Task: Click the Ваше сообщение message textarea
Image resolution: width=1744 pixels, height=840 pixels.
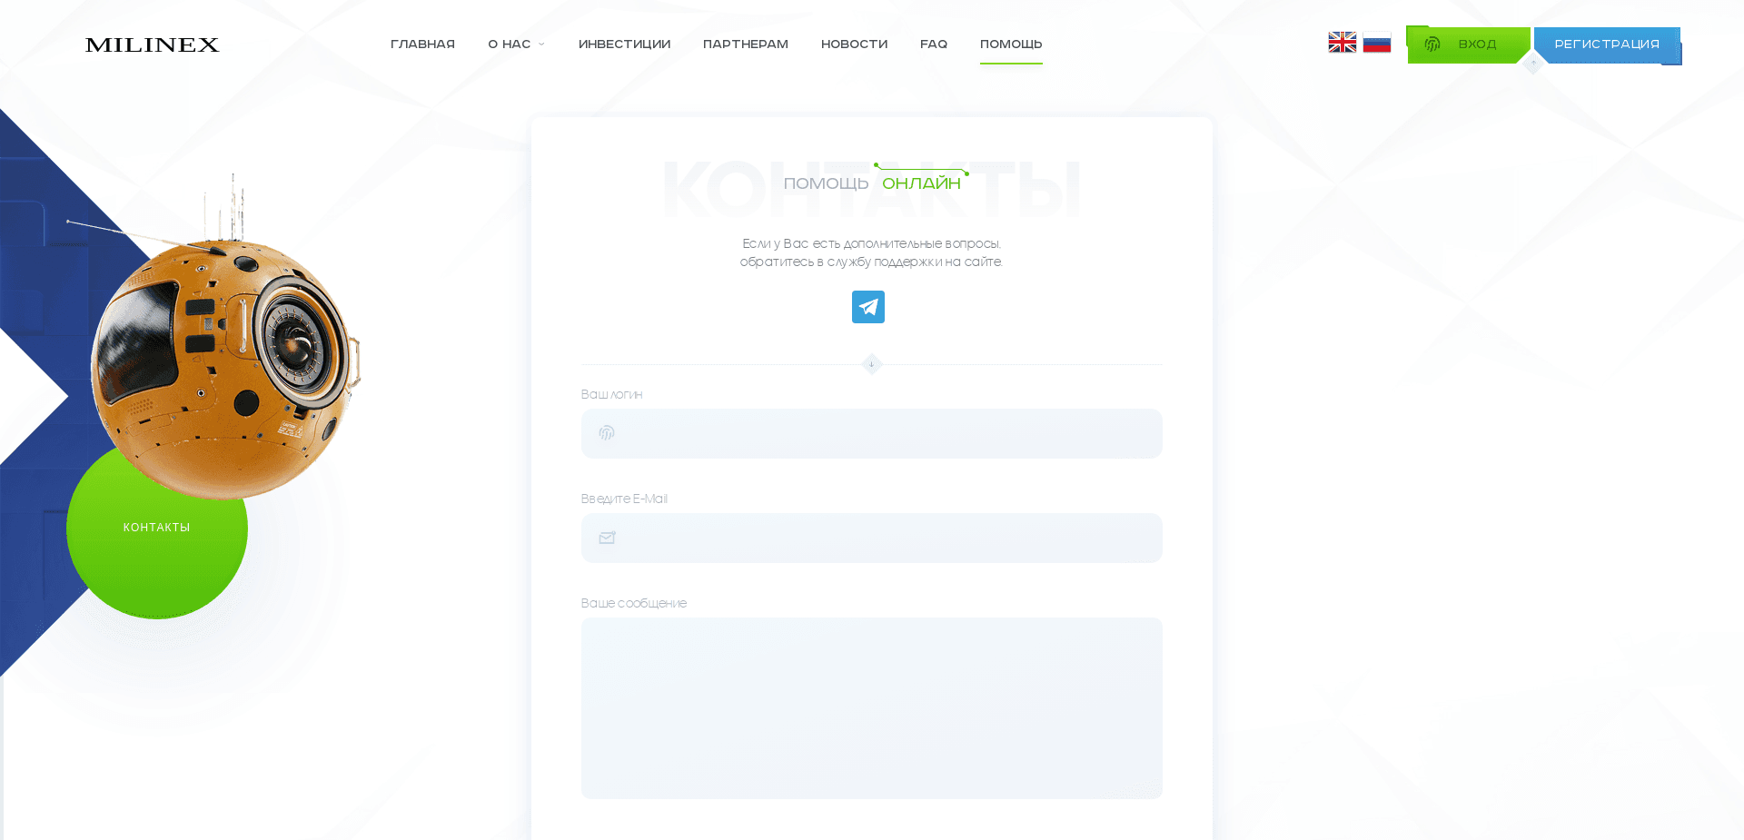Action: coord(871,708)
